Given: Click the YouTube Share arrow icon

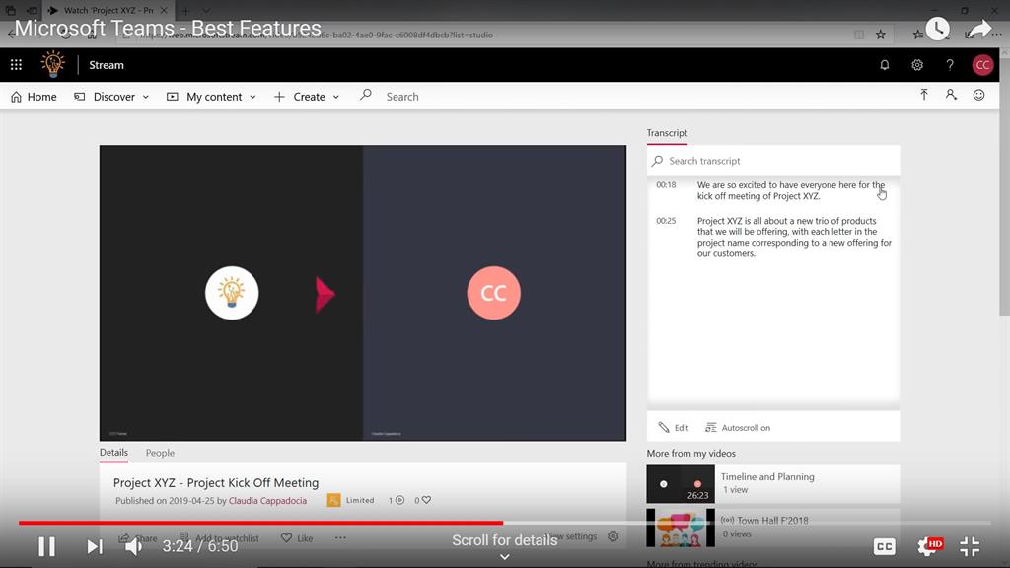Looking at the screenshot, I should pos(979,29).
